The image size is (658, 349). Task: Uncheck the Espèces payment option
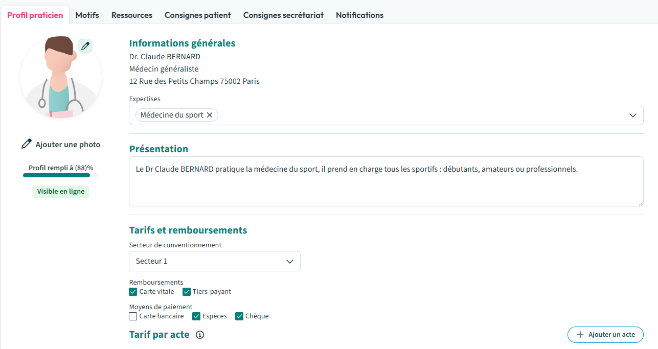196,316
